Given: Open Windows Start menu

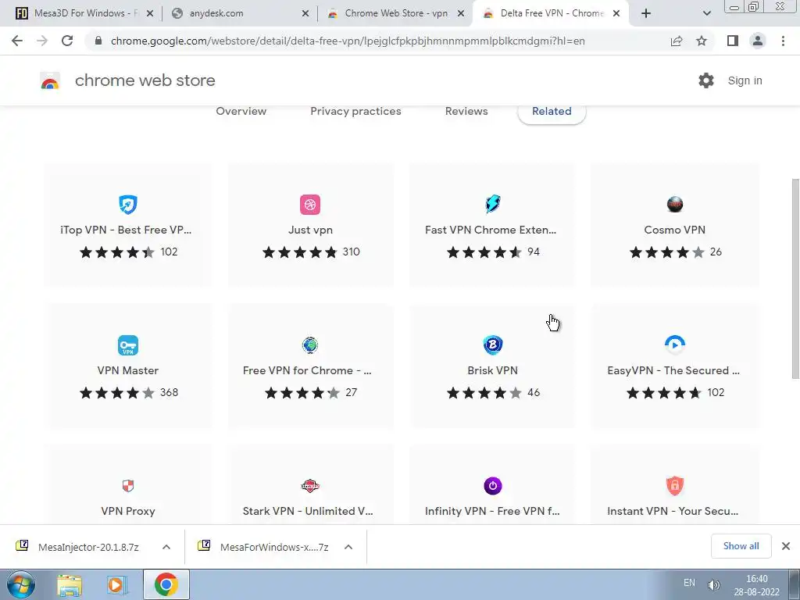Looking at the screenshot, I should [21, 584].
